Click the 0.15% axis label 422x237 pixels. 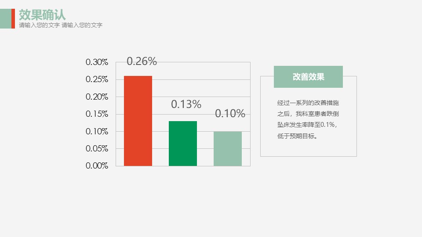(x=97, y=114)
